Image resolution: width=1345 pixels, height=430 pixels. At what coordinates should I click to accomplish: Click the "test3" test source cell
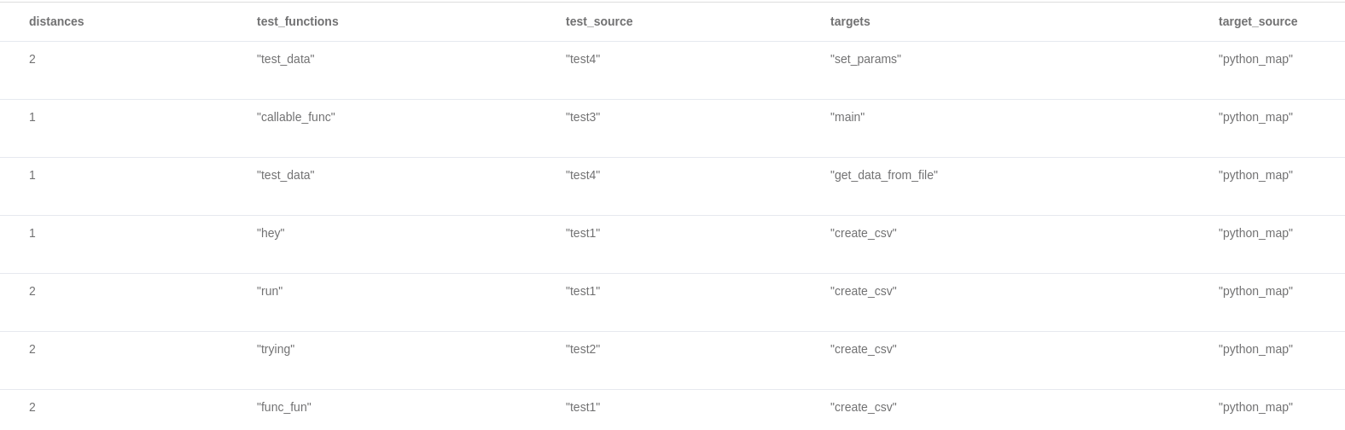click(583, 117)
